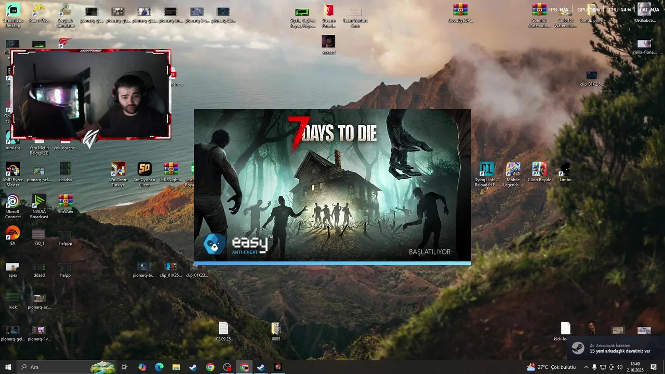Open the Streamlabs Desktop shortcut

pos(12,16)
